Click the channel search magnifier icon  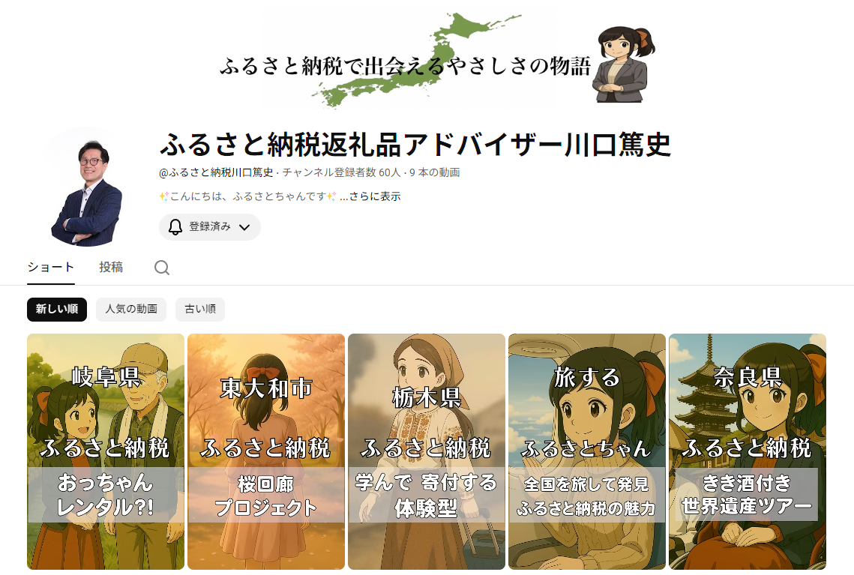162,268
